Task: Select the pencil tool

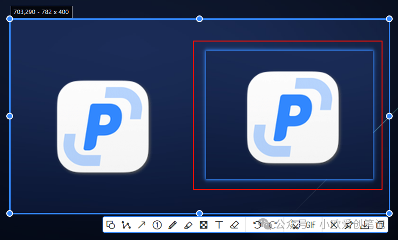Action: click(x=173, y=225)
